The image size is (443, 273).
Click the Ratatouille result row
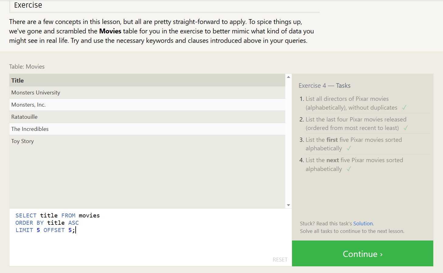(147, 117)
